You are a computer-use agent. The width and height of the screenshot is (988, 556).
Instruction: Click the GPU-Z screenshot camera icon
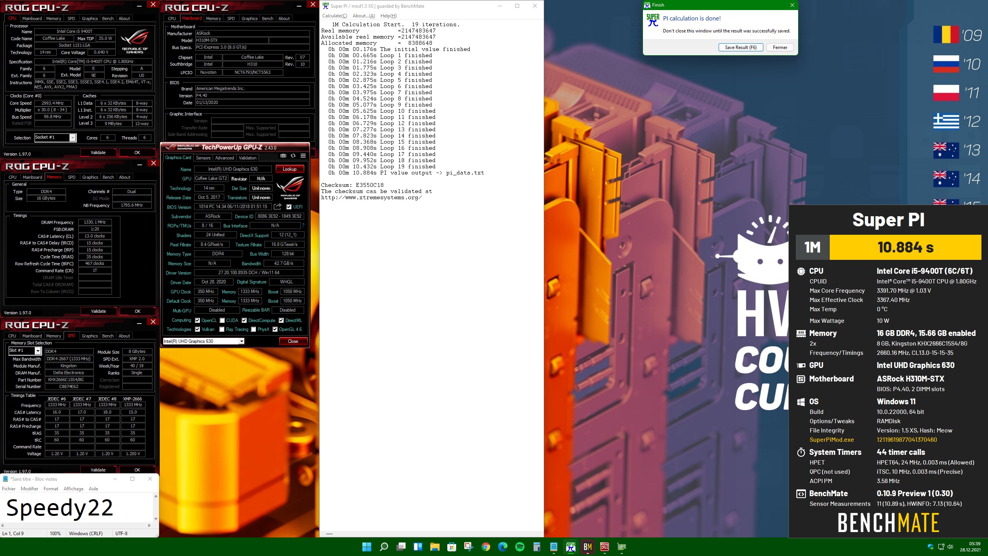[283, 156]
